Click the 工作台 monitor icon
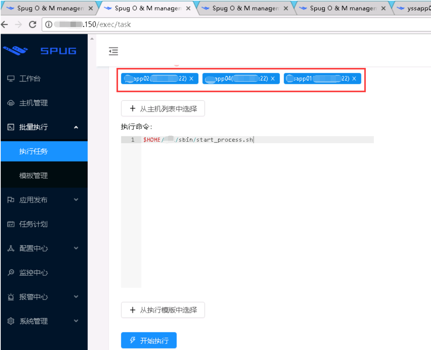 pyautogui.click(x=11, y=79)
